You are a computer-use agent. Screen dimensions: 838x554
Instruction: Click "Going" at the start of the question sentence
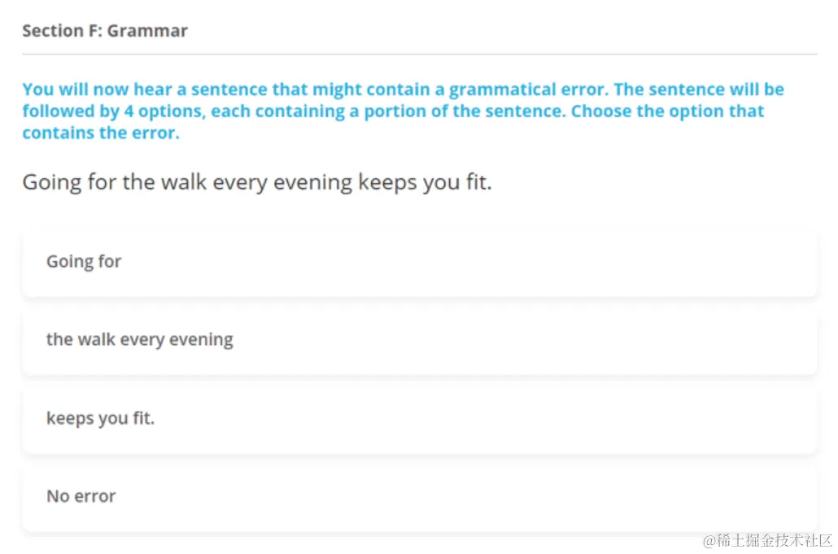pos(52,181)
